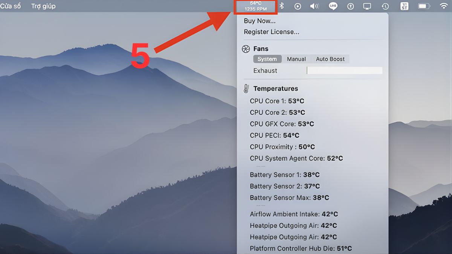Image resolution: width=452 pixels, height=254 pixels.
Task: Open the Trợ giúp menu
Action: tap(43, 6)
